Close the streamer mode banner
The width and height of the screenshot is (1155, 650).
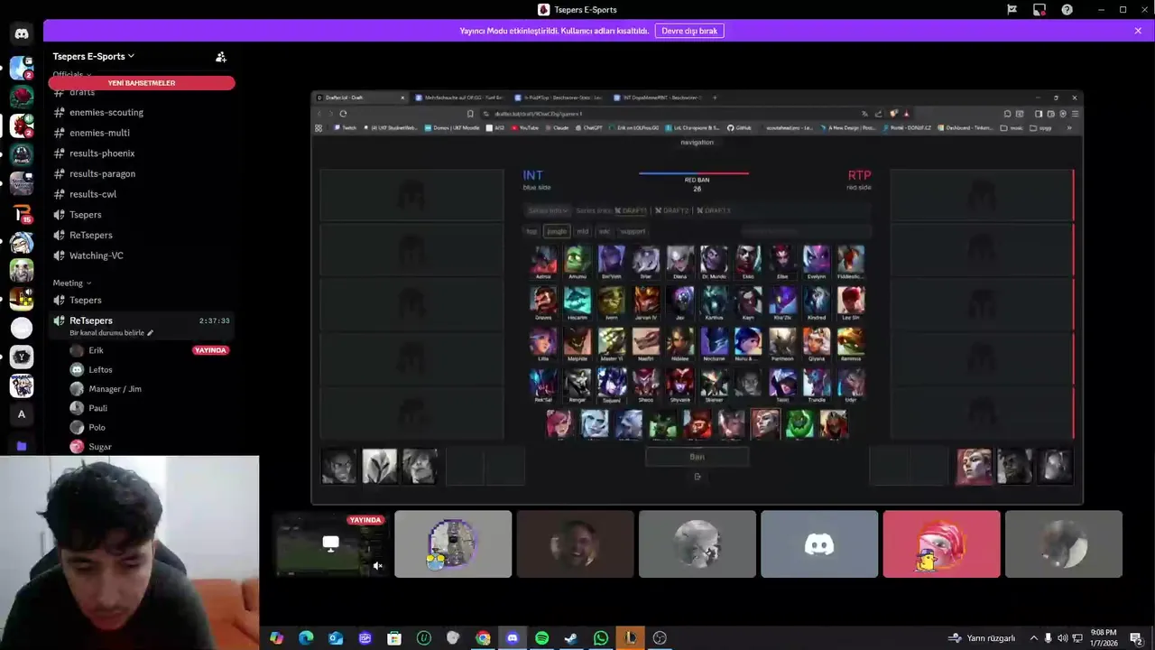coord(1138,31)
